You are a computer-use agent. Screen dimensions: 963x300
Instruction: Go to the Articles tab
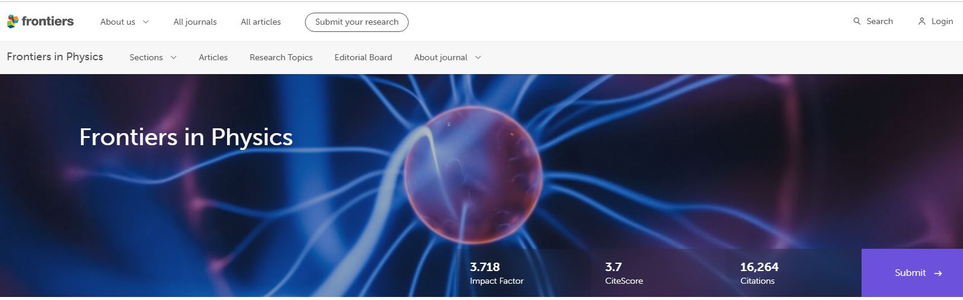213,58
